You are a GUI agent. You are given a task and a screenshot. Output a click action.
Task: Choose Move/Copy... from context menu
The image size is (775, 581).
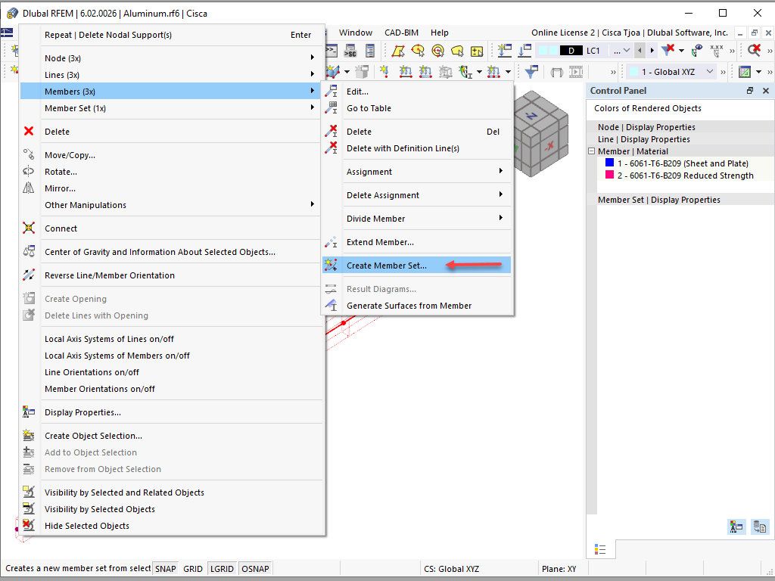coord(171,155)
